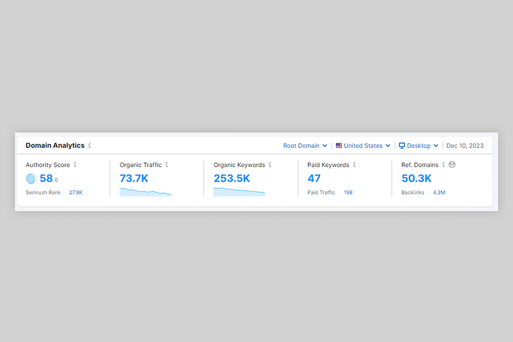Image resolution: width=513 pixels, height=342 pixels.
Task: Click the Organic Keywords trend chart
Action: point(239,192)
